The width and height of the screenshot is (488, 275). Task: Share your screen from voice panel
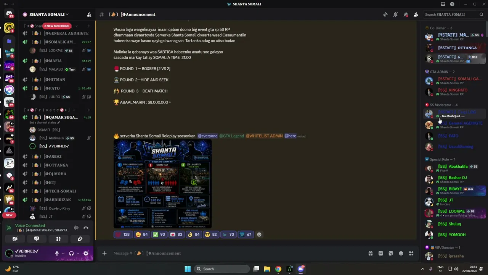[x=37, y=239]
